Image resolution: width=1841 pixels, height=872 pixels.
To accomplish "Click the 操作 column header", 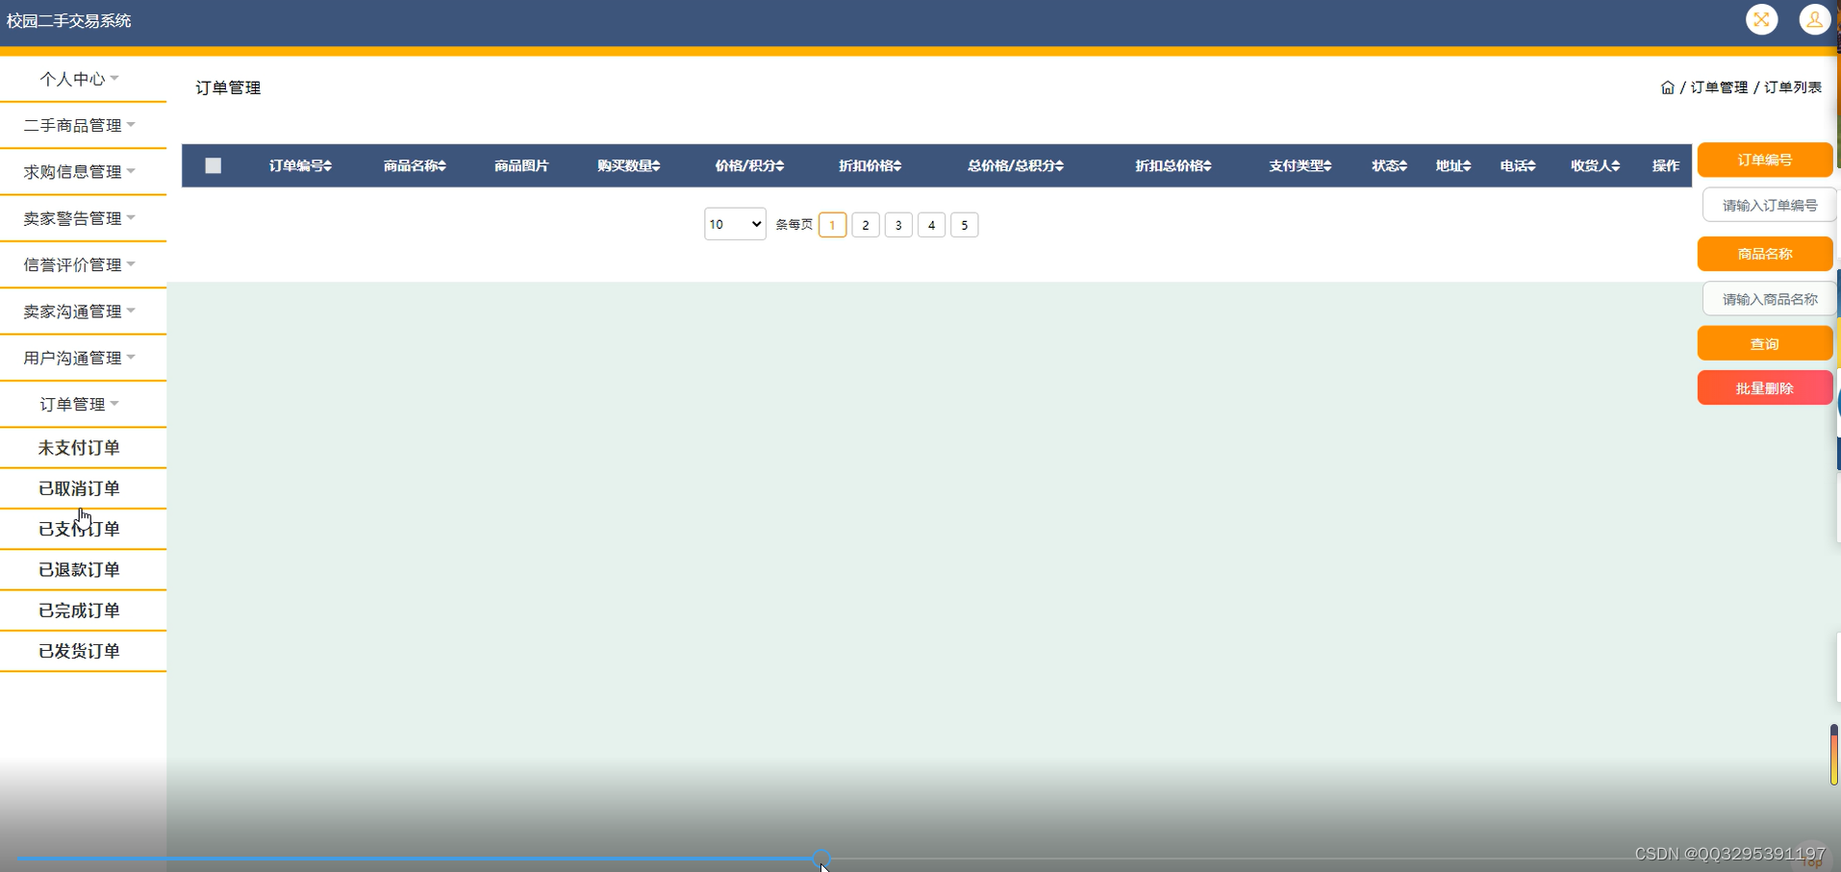I will [1666, 166].
